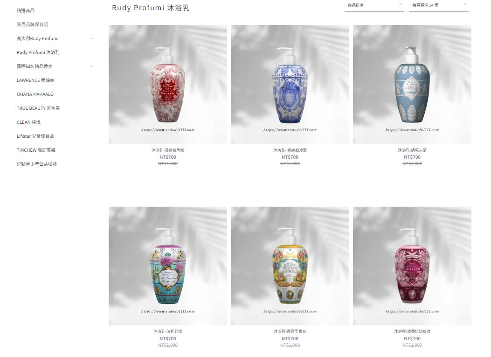Expand the 義大利Rudy Profumi category chevron
This screenshot has width=491, height=357.
(91, 39)
